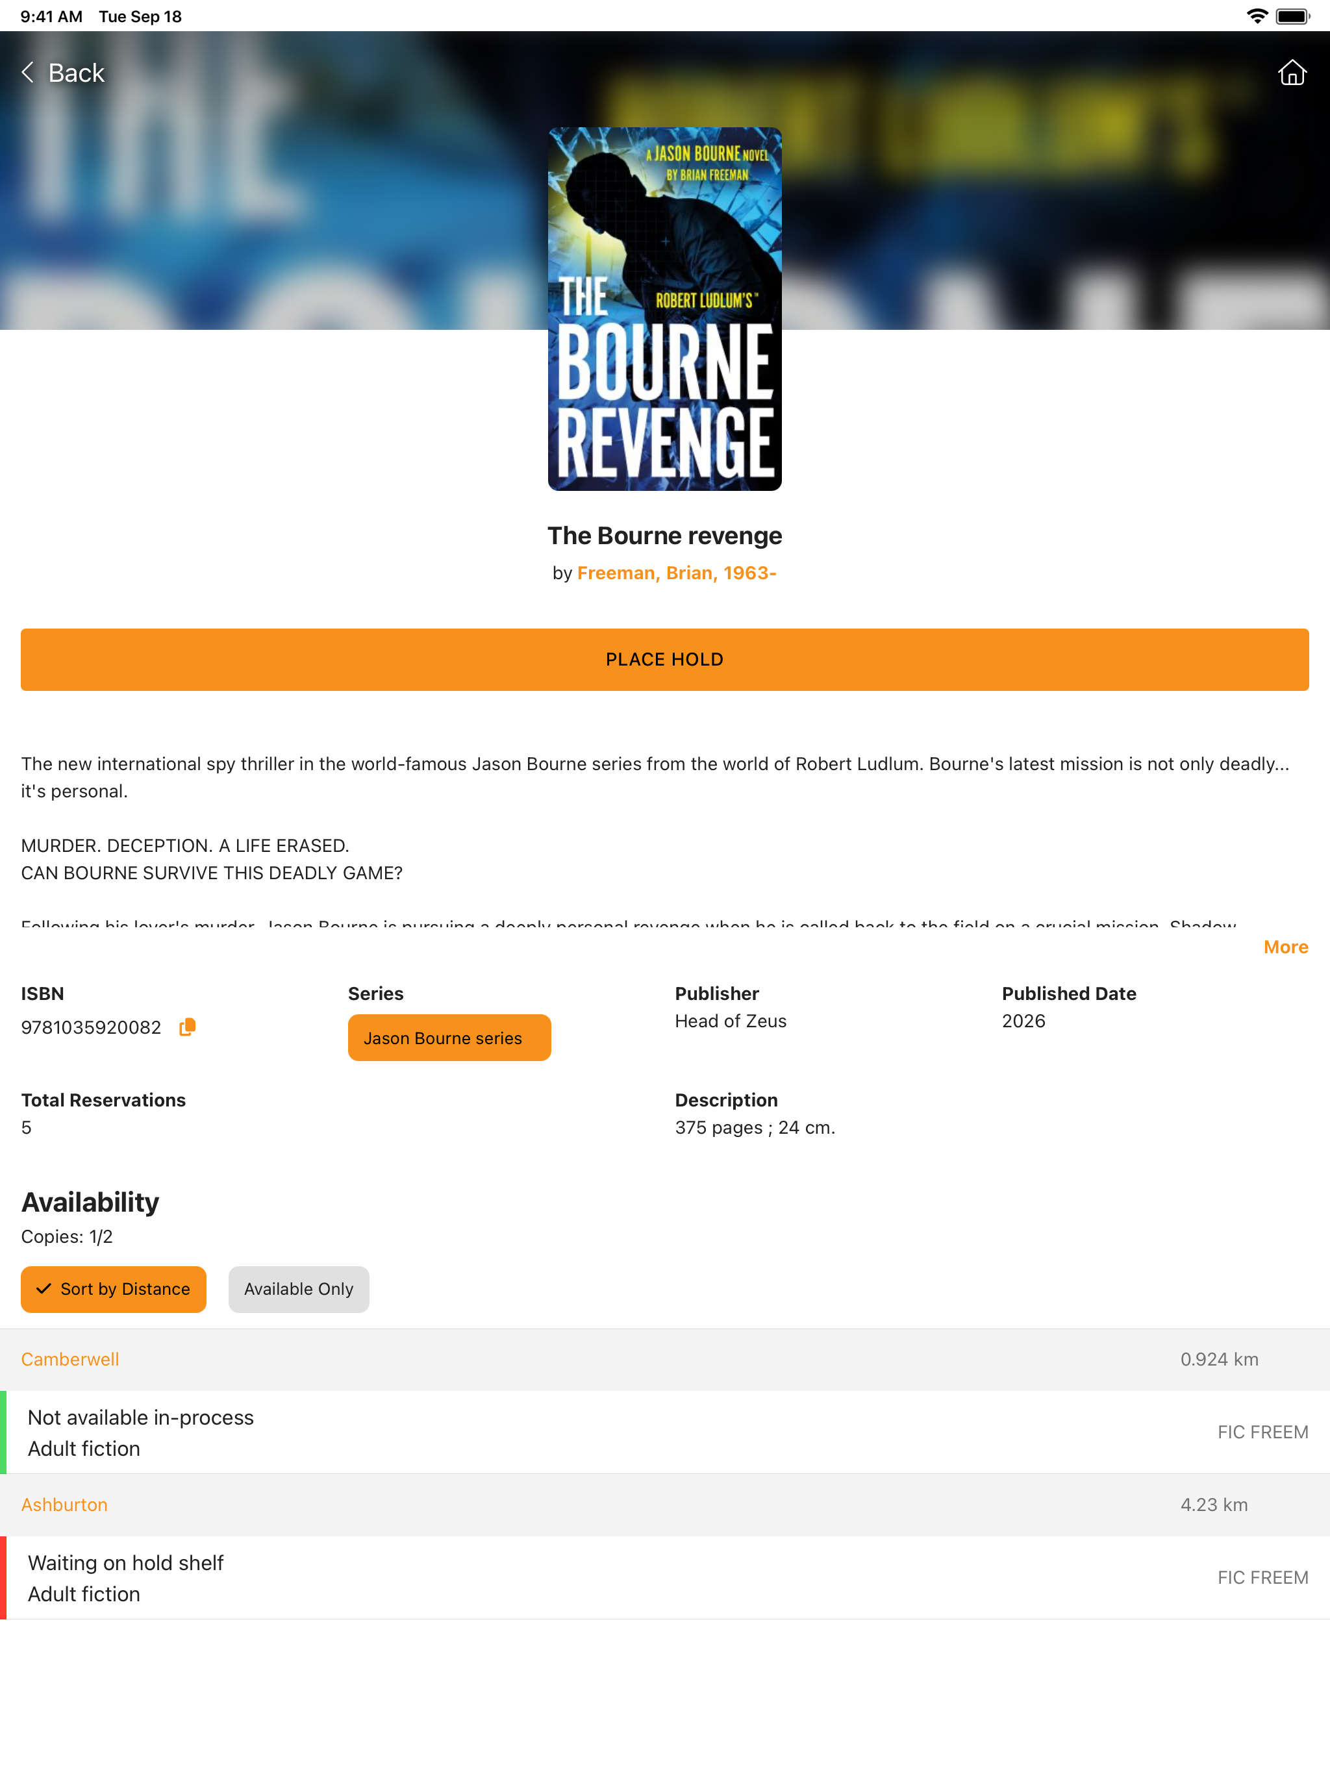
Task: Tap the home icon
Action: pos(1292,73)
